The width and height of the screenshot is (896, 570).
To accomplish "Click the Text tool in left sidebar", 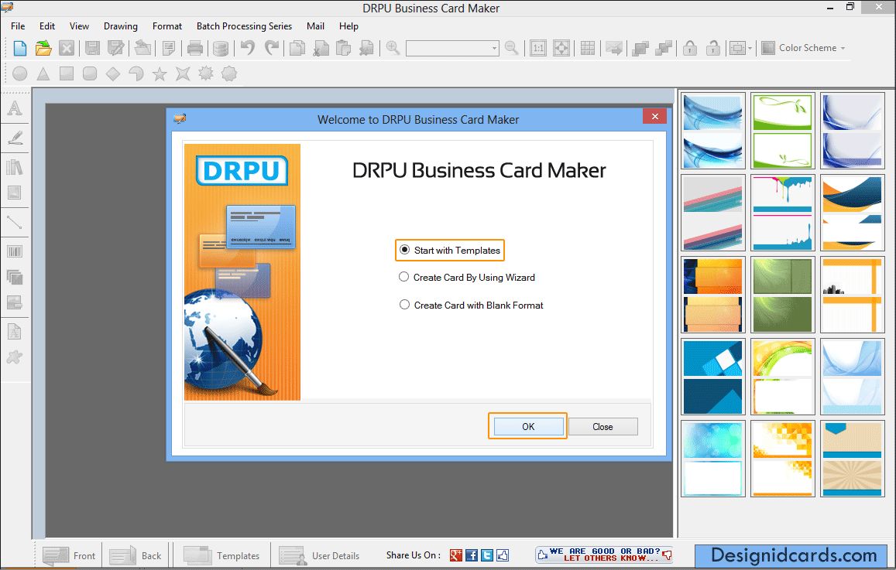I will 15,109.
